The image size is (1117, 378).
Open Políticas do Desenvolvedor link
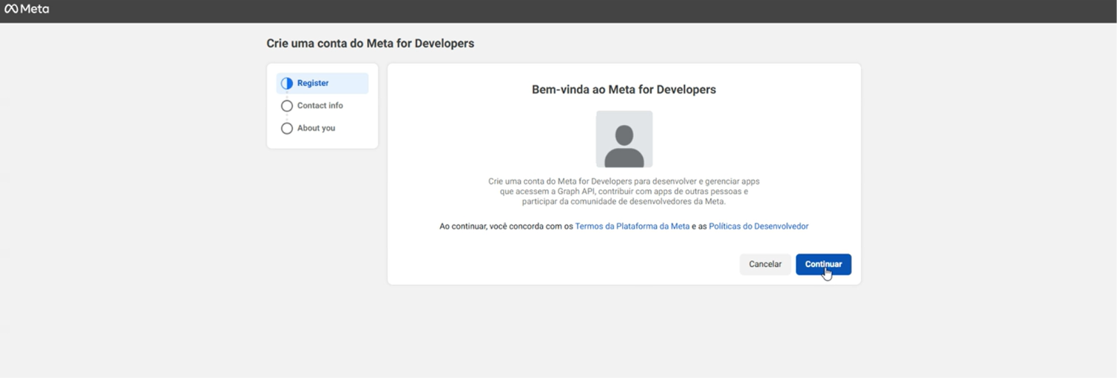(758, 226)
